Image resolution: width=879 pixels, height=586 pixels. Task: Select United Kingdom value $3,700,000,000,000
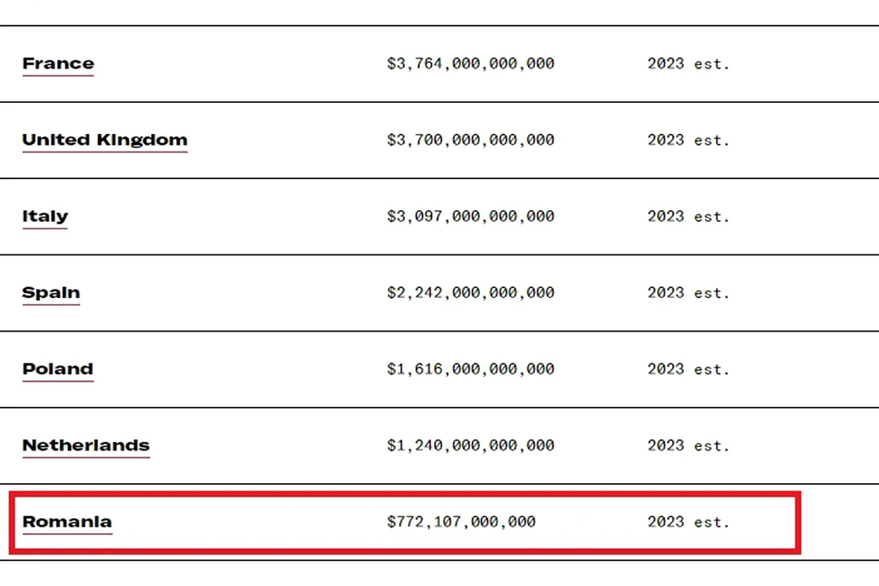click(x=470, y=140)
